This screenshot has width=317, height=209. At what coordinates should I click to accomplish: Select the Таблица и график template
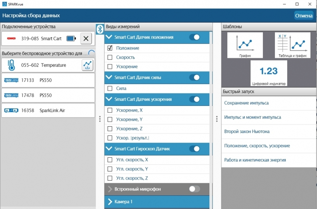292,45
